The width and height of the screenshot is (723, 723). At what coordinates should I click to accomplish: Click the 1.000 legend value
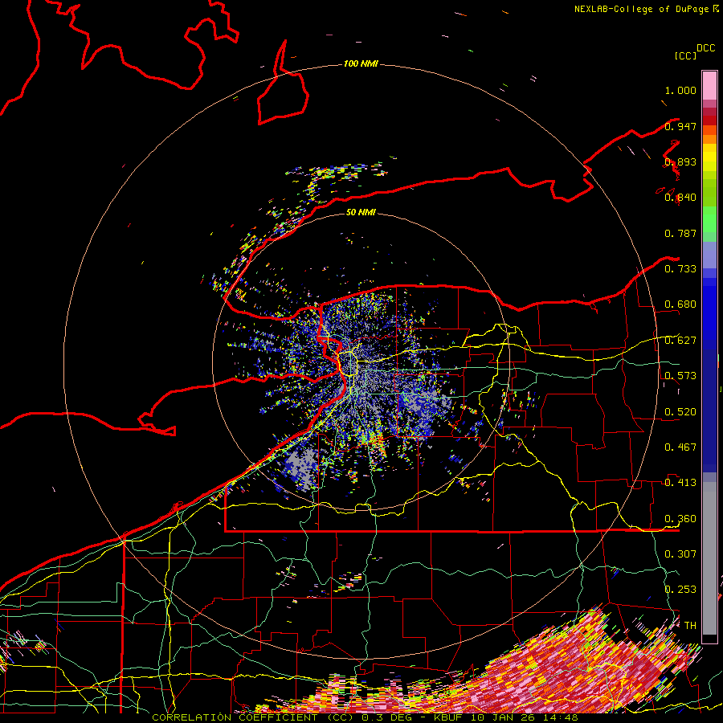pos(680,90)
